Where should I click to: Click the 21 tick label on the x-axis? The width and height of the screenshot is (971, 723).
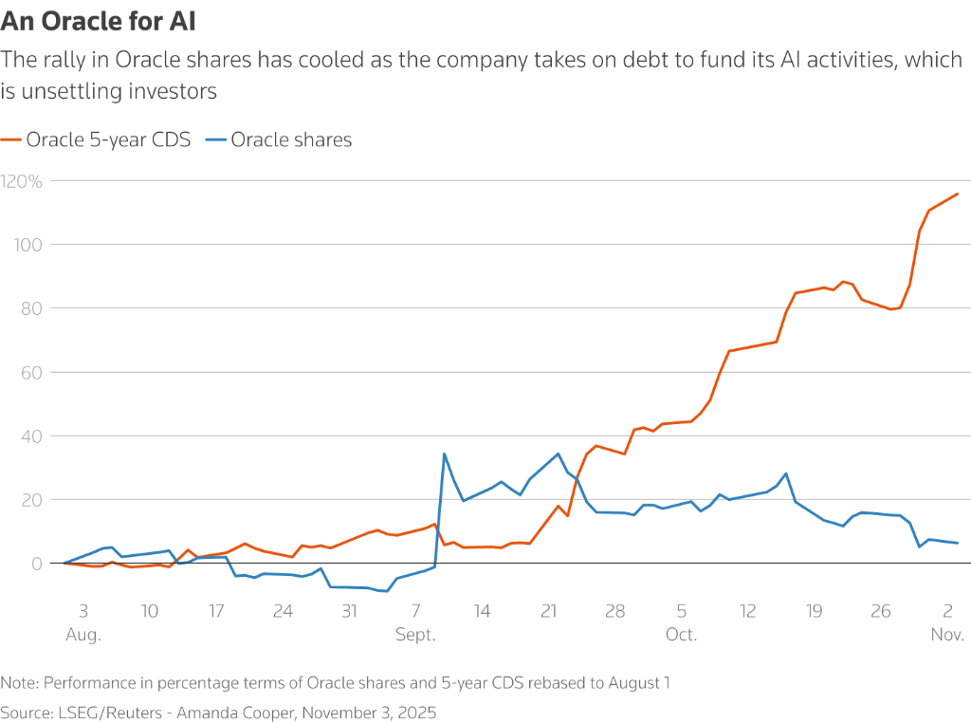[549, 611]
